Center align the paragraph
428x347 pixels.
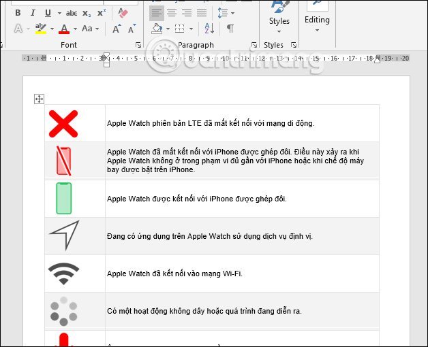pos(172,13)
